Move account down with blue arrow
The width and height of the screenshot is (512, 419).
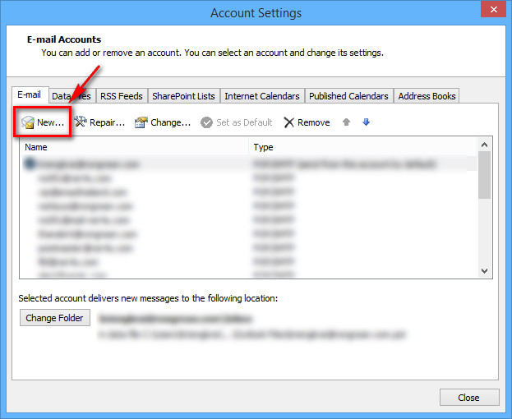(366, 122)
